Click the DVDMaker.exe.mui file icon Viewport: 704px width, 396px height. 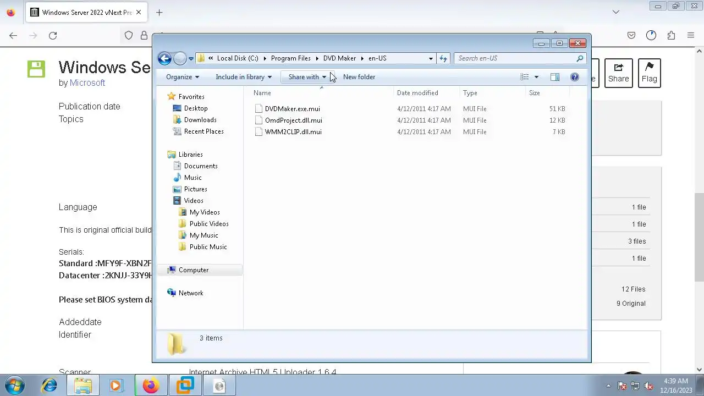coord(259,109)
